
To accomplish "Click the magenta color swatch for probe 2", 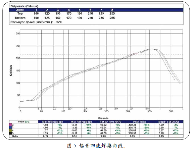I will coord(11,125).
